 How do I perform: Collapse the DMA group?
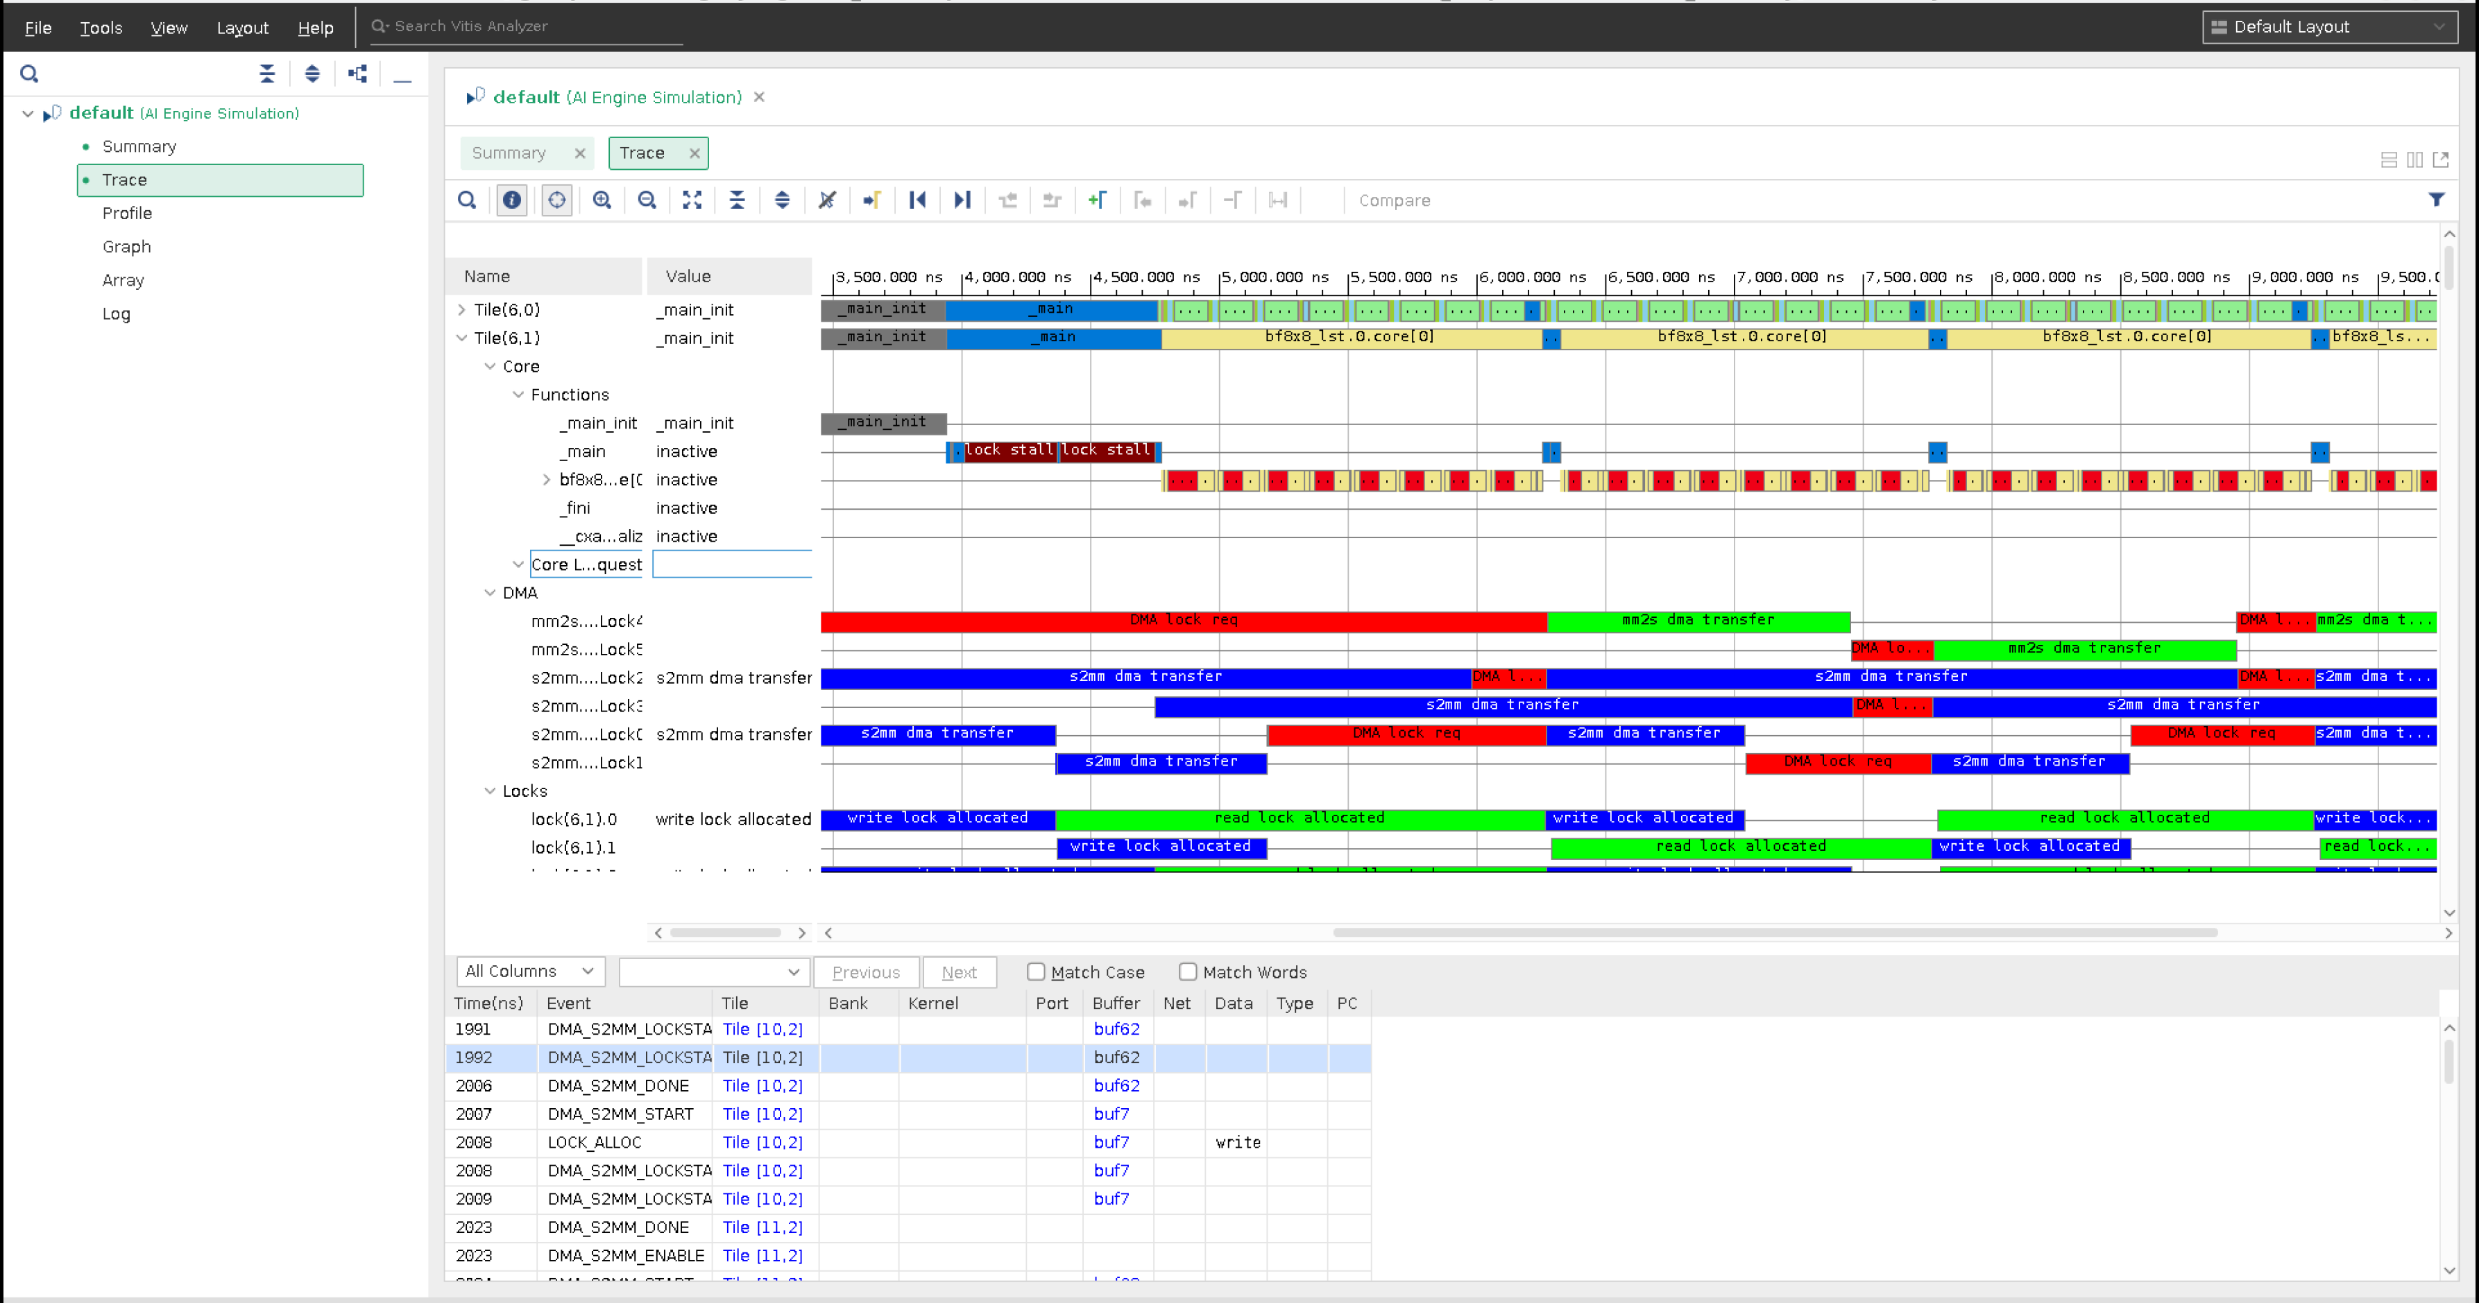(x=490, y=594)
